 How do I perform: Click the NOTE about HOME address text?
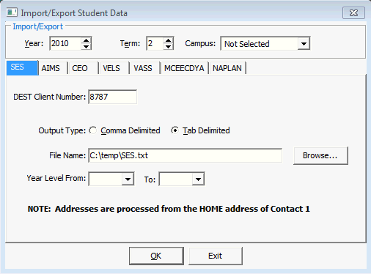tap(169, 209)
